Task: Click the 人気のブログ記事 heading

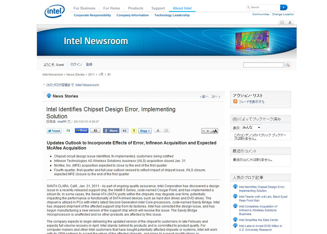Action: [x=248, y=178]
